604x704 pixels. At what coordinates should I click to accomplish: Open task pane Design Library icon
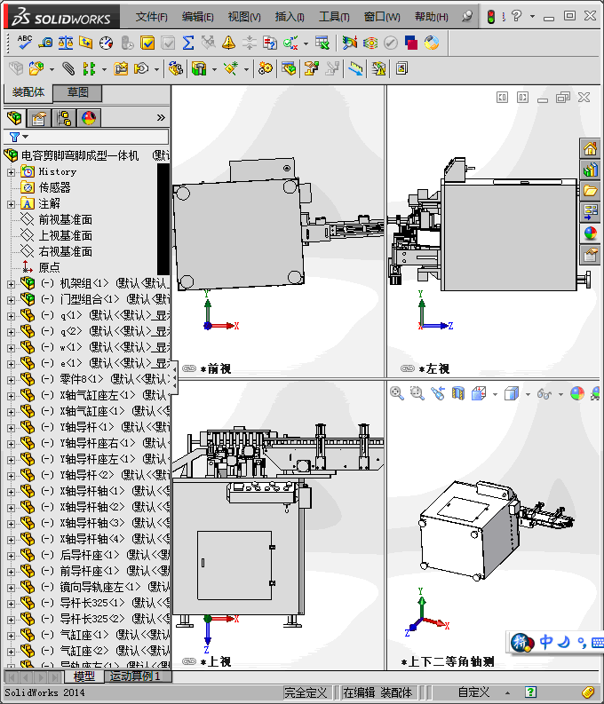pyautogui.click(x=590, y=170)
